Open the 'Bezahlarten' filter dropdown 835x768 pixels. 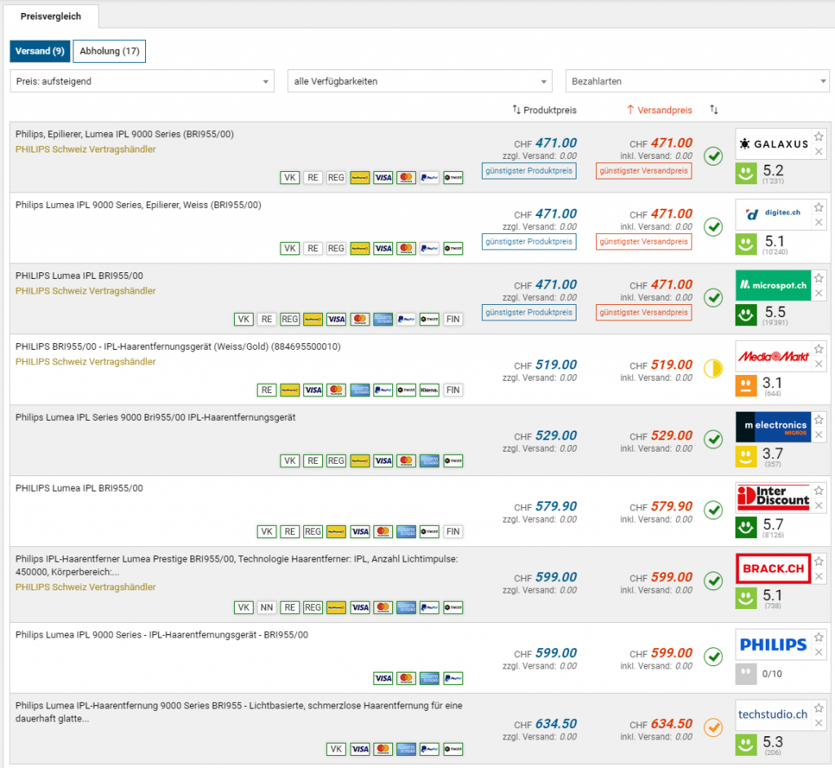coord(697,82)
